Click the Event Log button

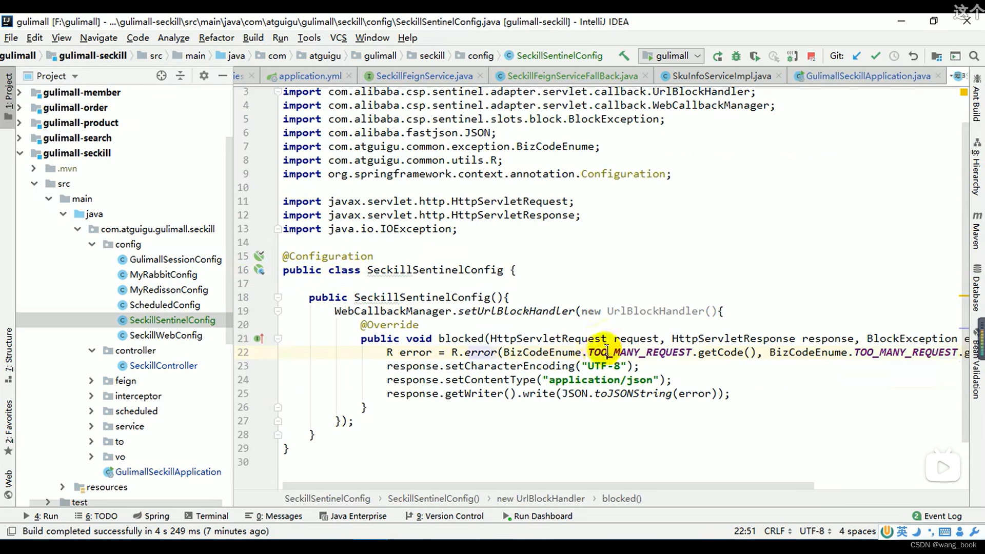pos(937,516)
